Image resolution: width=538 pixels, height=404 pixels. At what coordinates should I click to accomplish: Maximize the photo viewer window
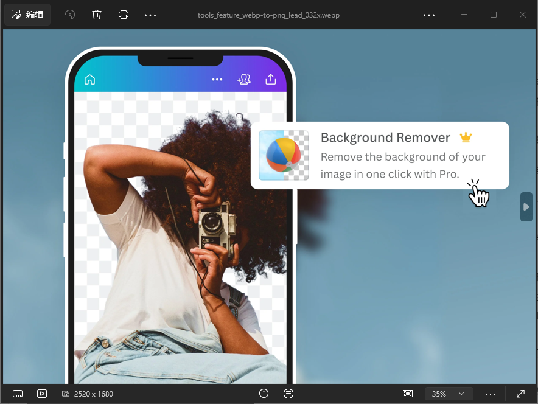(494, 15)
